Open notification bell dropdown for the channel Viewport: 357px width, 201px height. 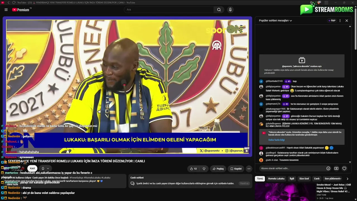click(x=45, y=168)
